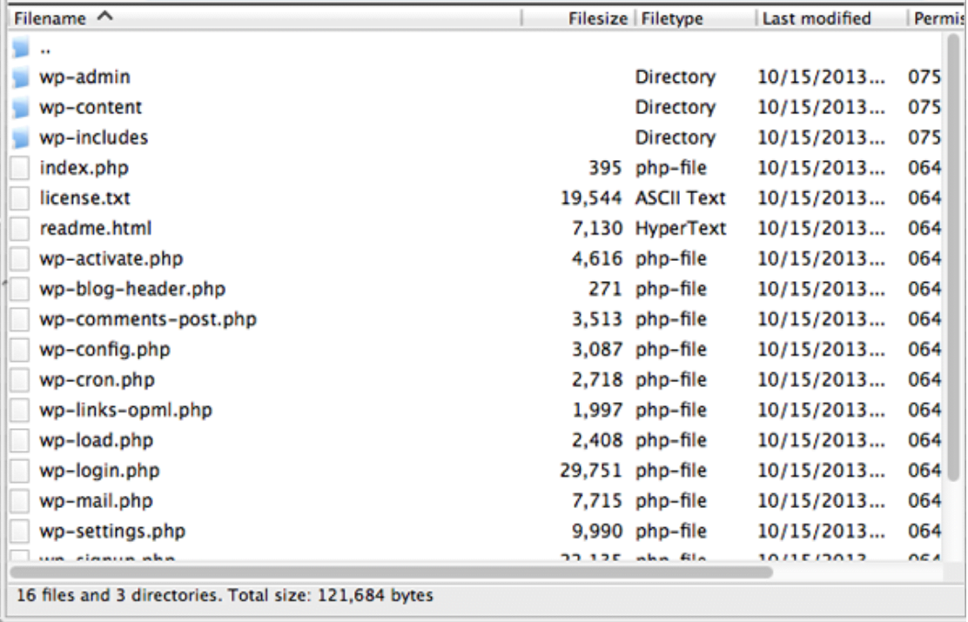
Task: Click the parent directory folder icon
Action: [x=21, y=49]
